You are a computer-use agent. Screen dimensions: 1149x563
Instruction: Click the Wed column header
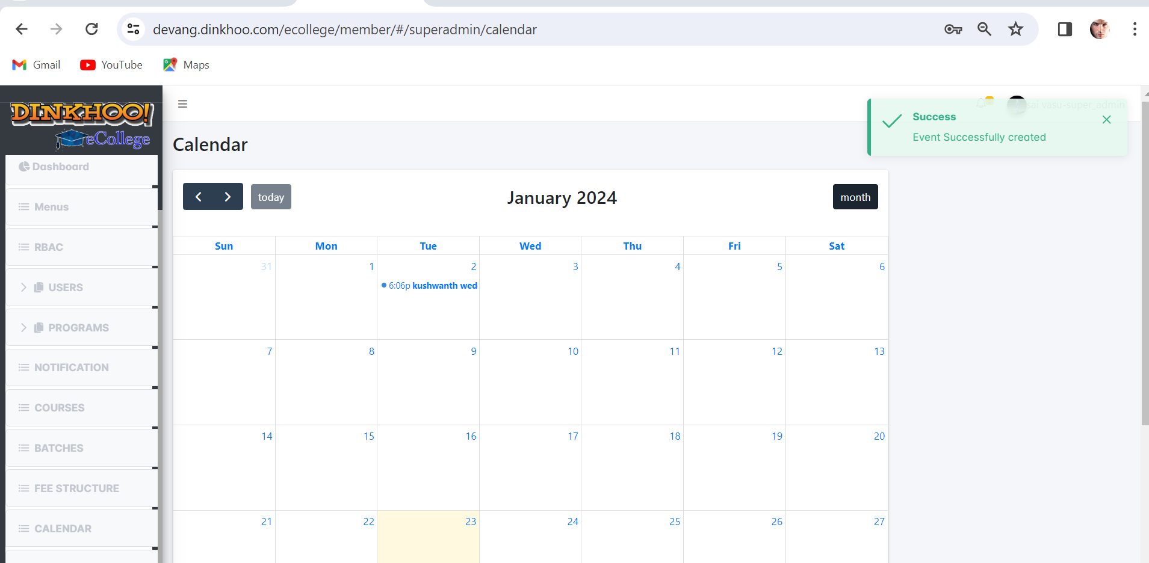click(x=530, y=246)
